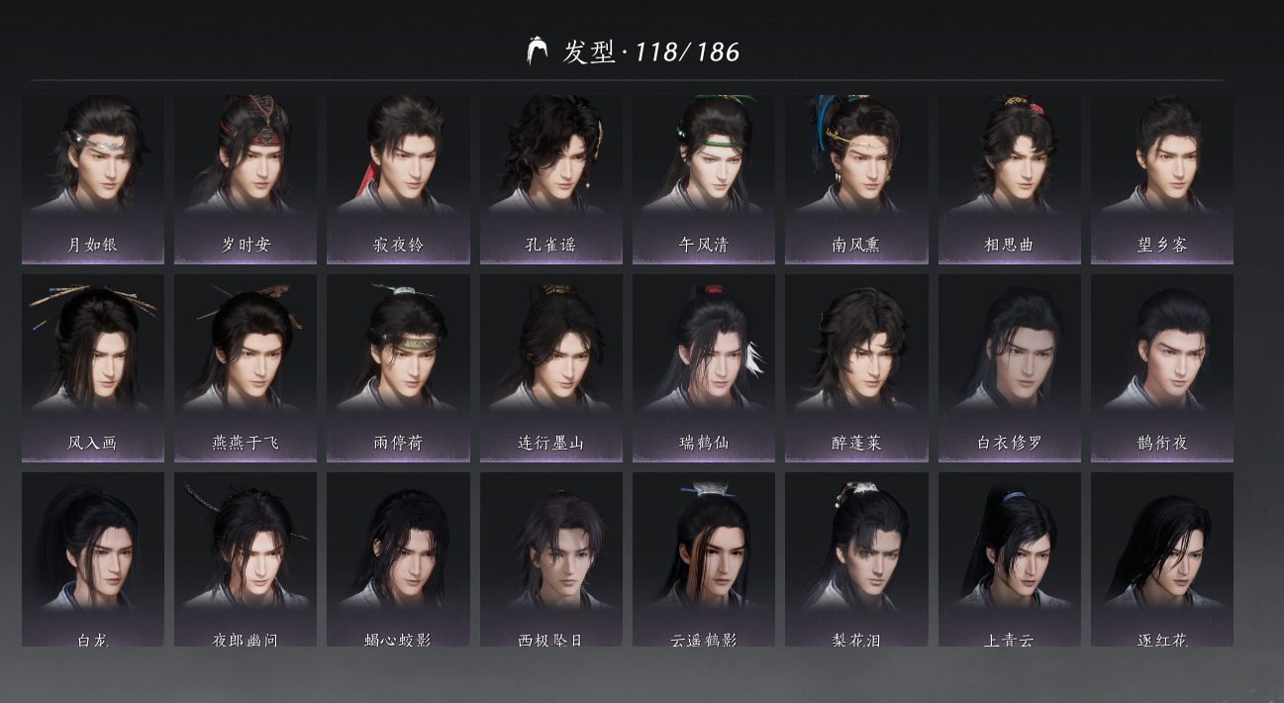Select the 望乡客 hairstyle
Image resolution: width=1284 pixels, height=703 pixels.
point(1162,179)
